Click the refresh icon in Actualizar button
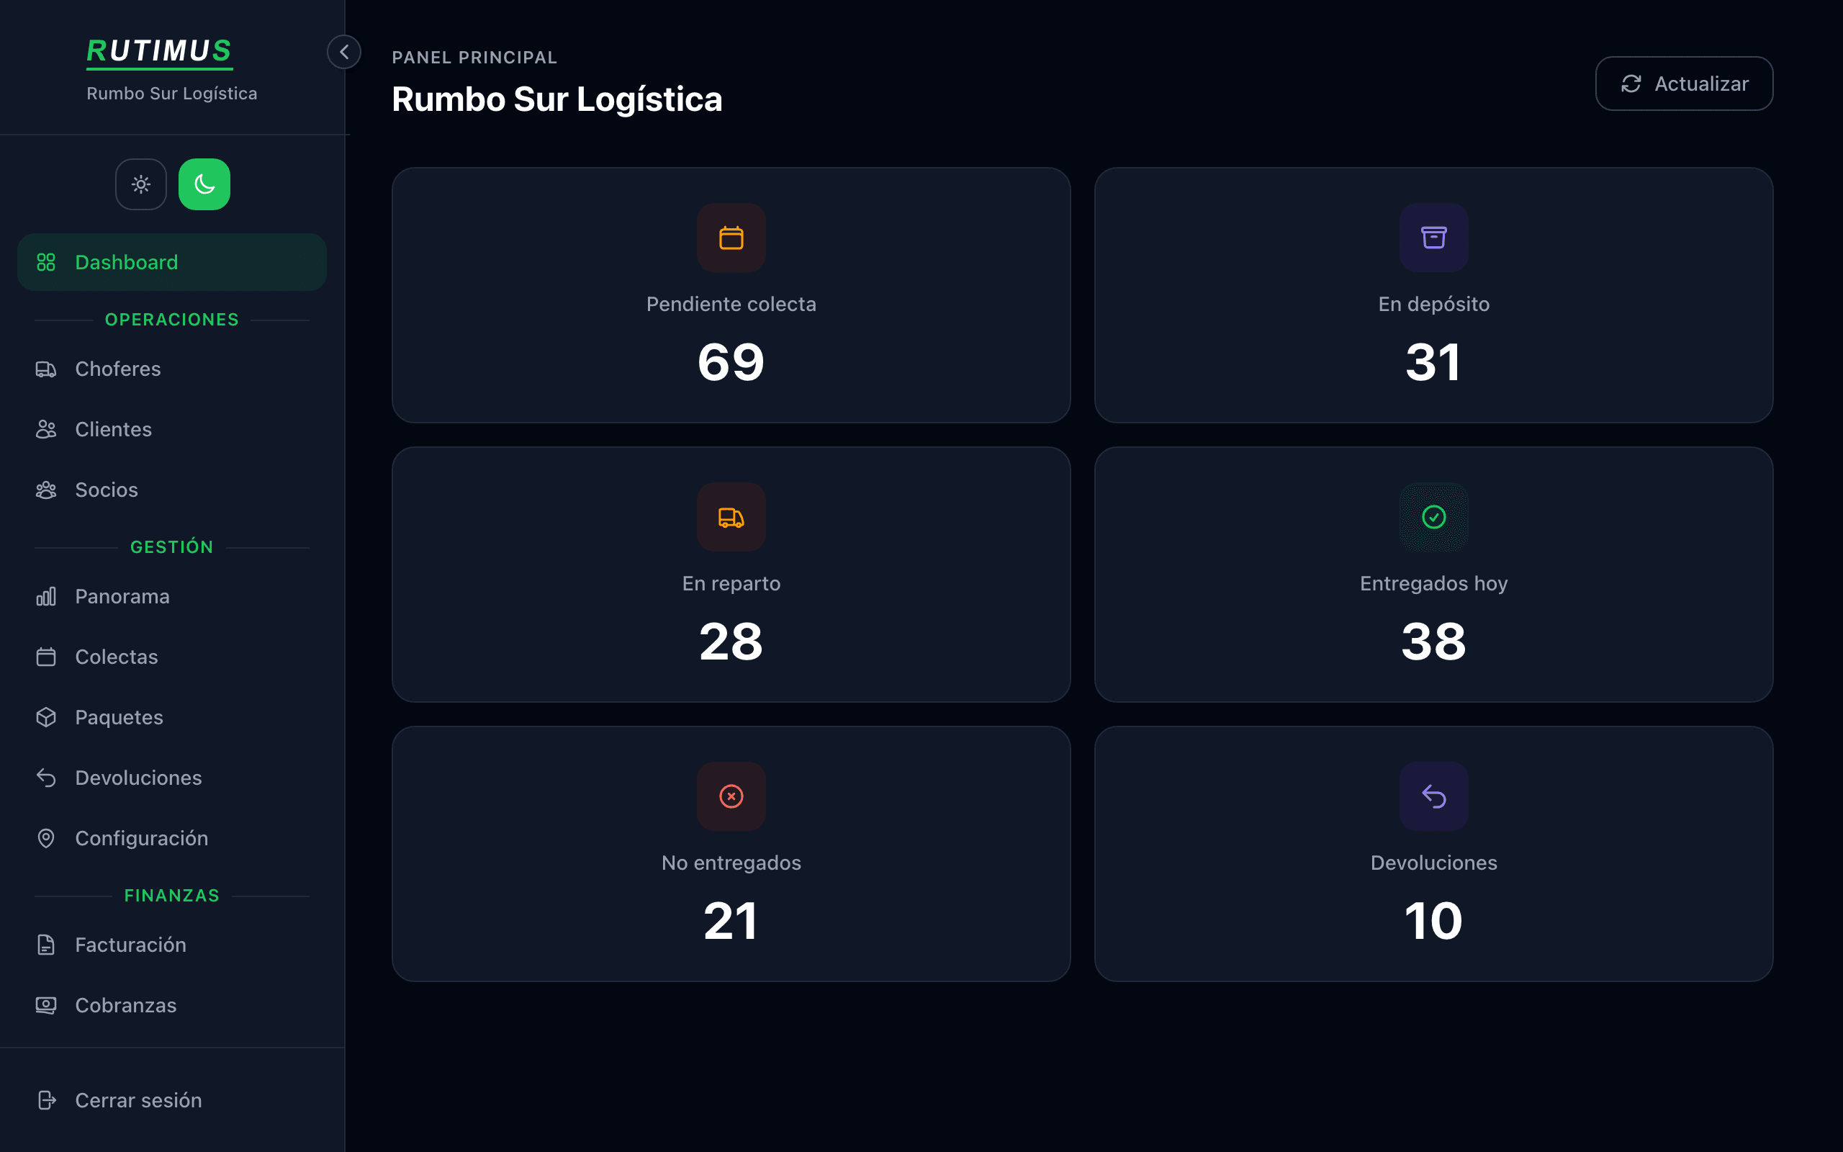 [1631, 84]
